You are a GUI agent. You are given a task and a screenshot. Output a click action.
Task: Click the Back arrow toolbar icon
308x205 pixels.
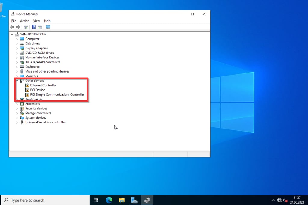[x=12, y=27]
